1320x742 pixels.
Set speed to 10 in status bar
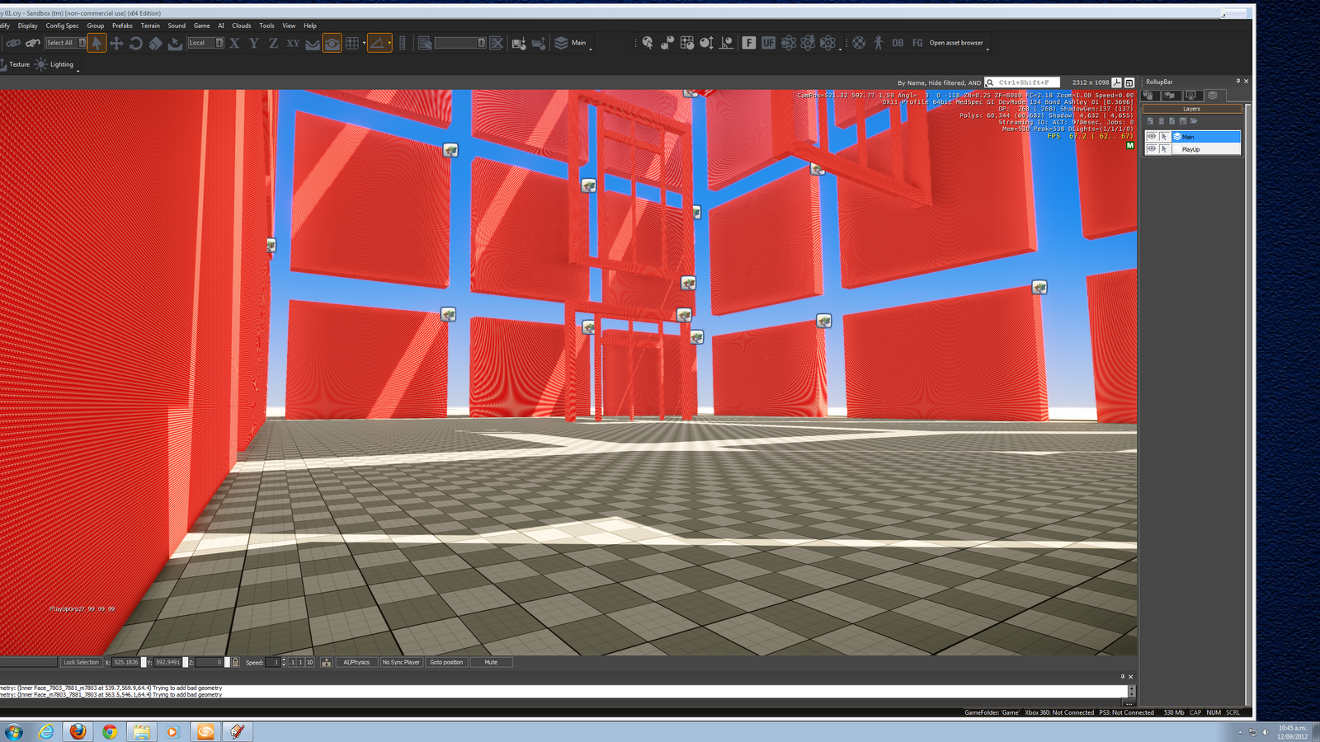tap(309, 662)
